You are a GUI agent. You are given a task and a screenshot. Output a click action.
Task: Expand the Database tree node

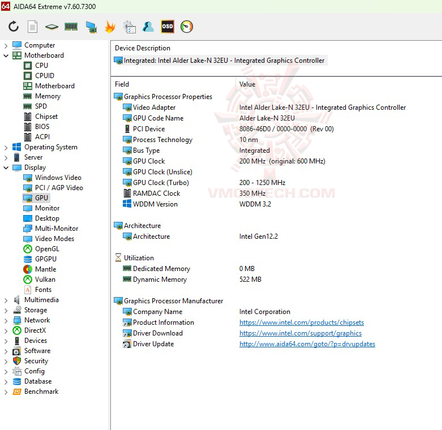[x=6, y=382]
